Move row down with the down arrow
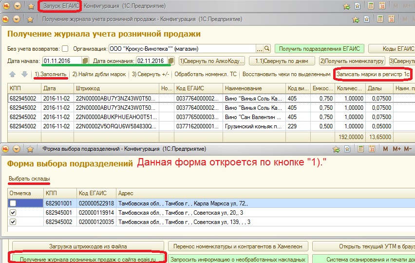Viewport: 415px width, 263px height. [24, 74]
